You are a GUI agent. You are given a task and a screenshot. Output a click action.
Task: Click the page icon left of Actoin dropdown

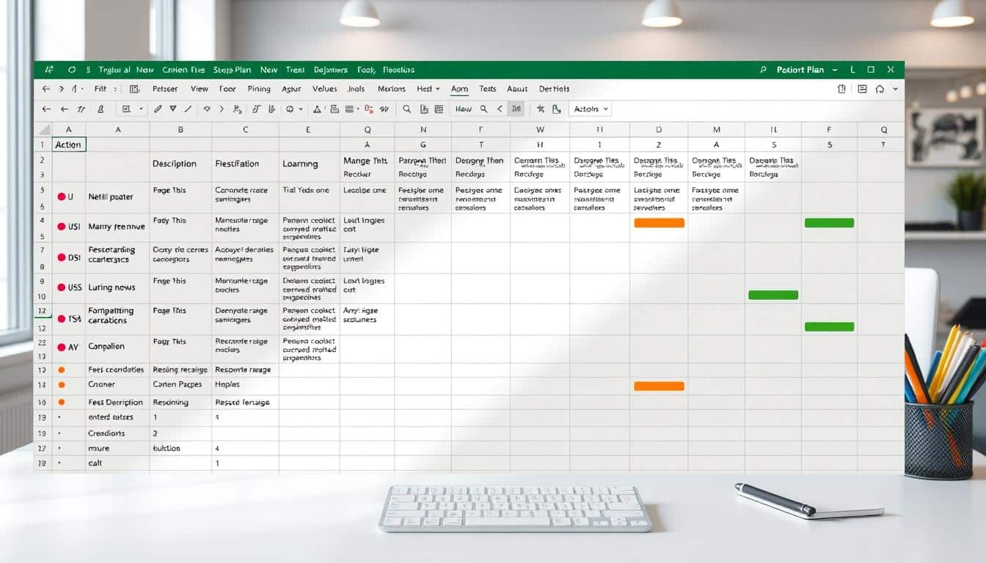[555, 108]
